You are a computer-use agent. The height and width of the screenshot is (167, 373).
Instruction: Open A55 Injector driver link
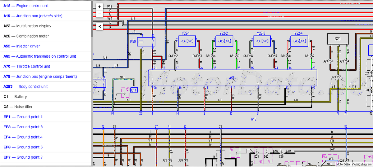coord(22,46)
